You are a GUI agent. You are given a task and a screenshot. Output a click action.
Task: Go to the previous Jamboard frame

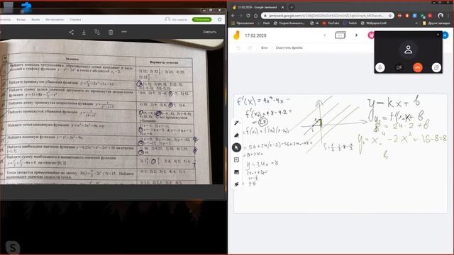[325, 35]
